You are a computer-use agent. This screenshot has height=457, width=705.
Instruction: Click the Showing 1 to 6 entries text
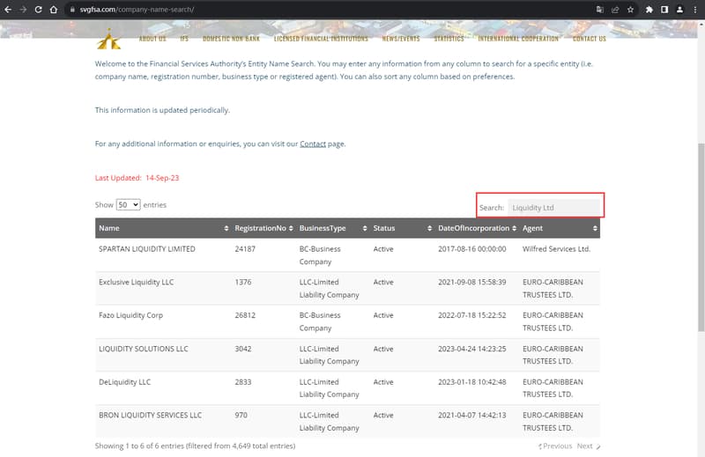[195, 446]
